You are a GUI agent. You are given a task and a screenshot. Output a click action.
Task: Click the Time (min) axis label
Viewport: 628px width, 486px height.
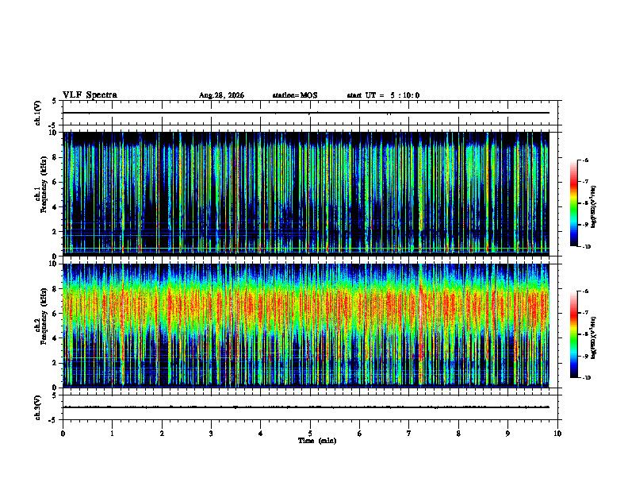point(317,441)
